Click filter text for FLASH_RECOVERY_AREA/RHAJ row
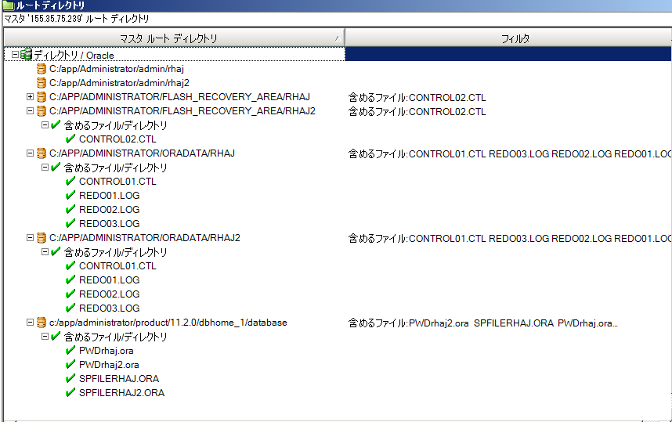 coord(417,97)
